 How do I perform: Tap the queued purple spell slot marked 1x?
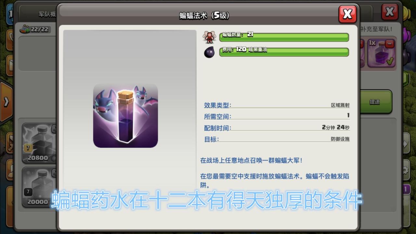coord(381,54)
